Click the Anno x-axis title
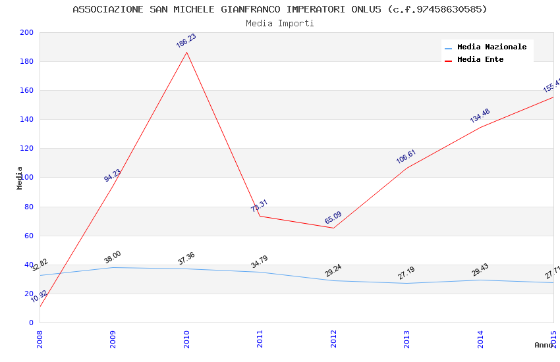560x362 pixels. 543,345
